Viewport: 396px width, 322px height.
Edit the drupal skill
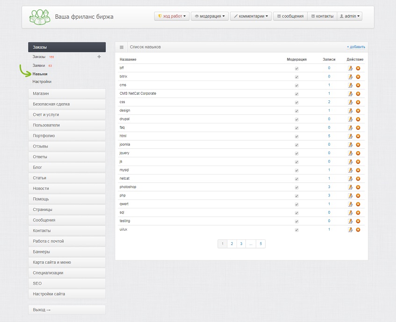point(350,119)
